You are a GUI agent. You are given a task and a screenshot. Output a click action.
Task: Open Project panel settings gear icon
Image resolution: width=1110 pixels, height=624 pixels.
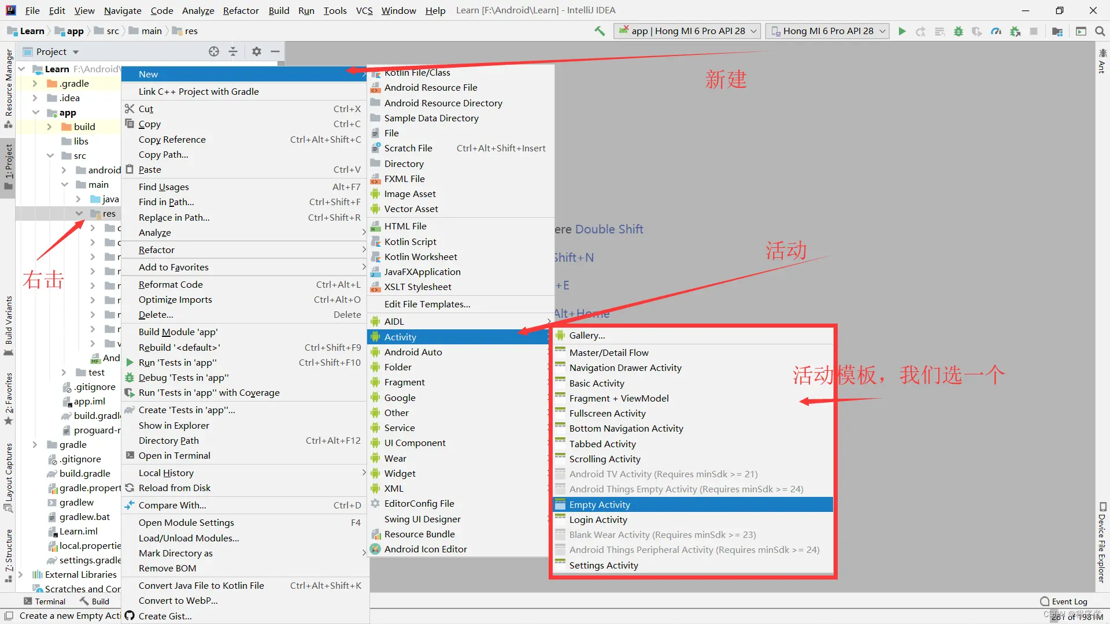pos(257,51)
